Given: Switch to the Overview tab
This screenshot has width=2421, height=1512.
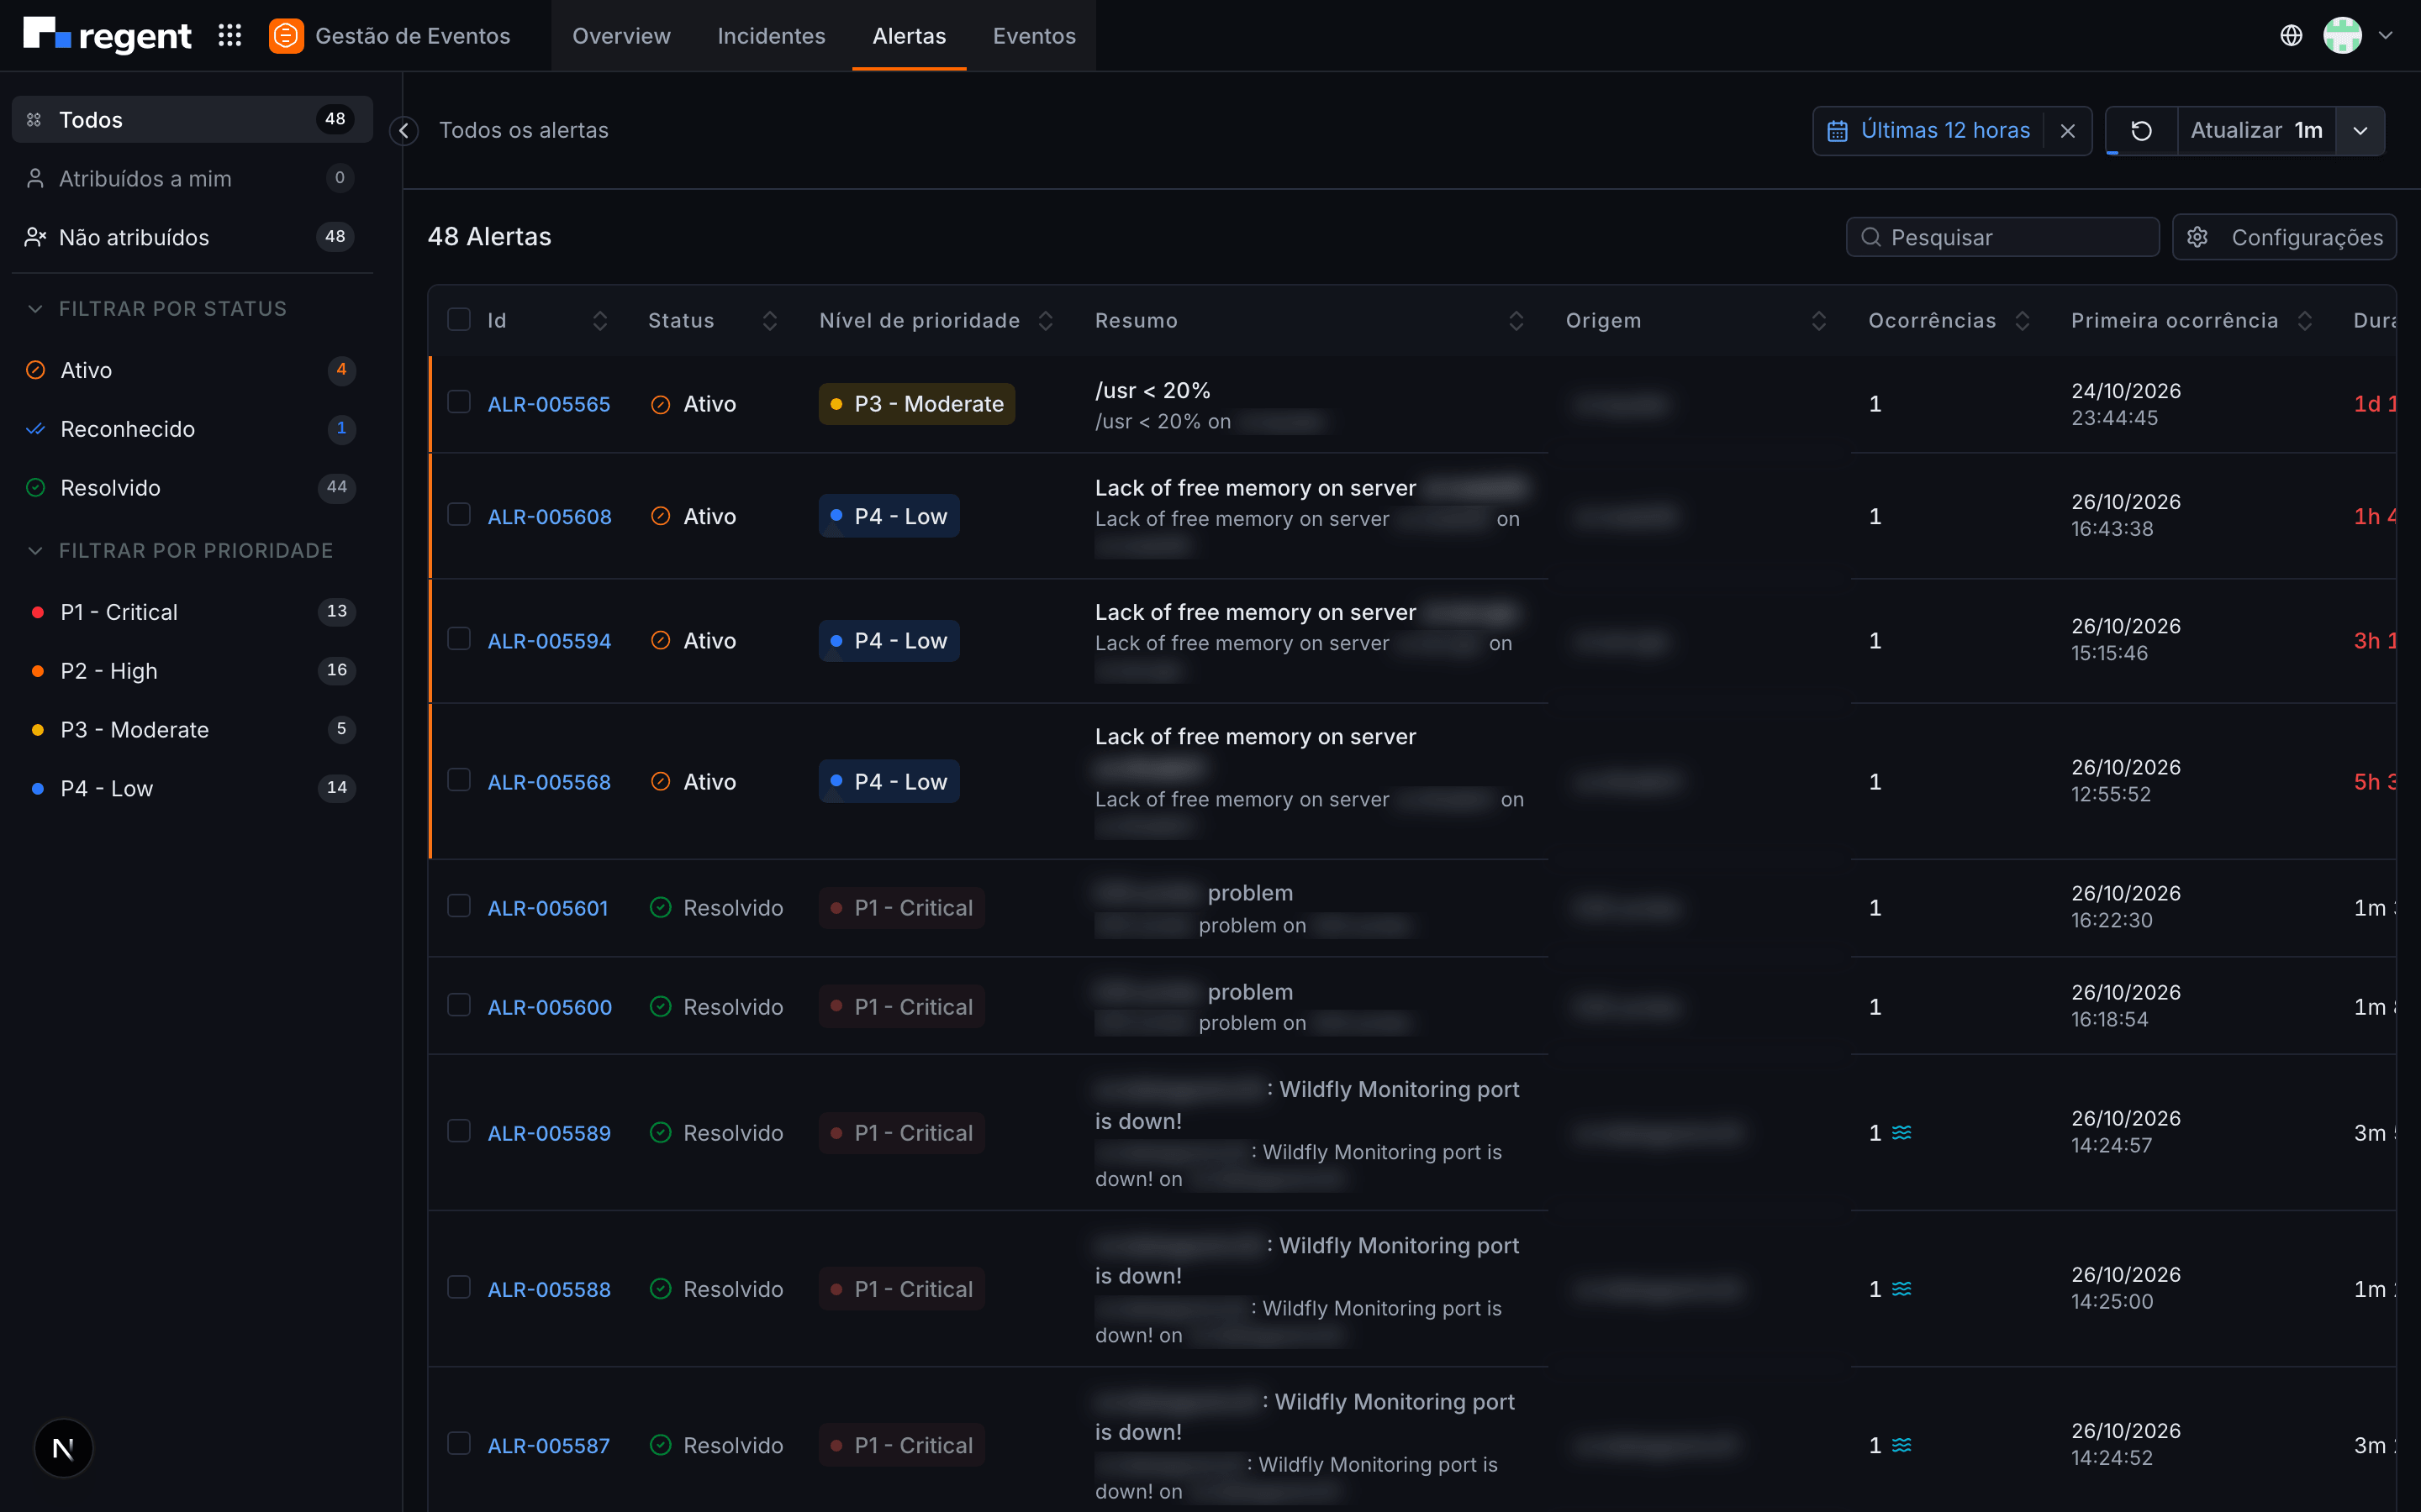Looking at the screenshot, I should (x=621, y=36).
